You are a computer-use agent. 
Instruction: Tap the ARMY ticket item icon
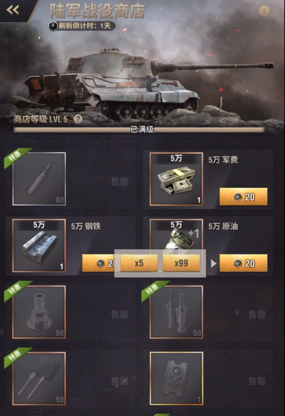[177, 379]
